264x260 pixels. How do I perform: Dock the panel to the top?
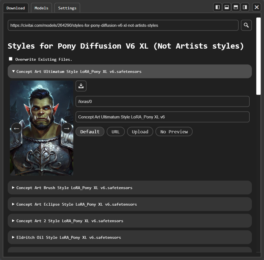tap(227, 7)
